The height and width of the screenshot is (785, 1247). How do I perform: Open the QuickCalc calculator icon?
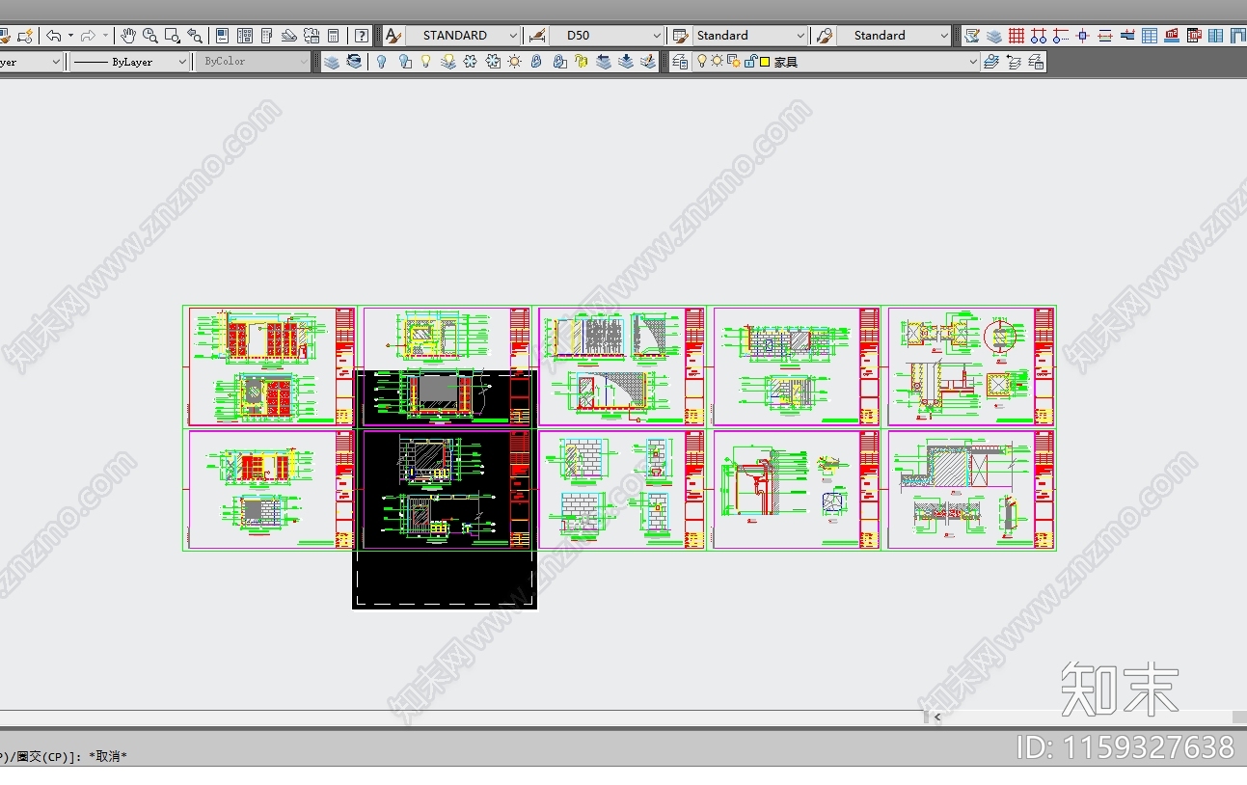pyautogui.click(x=334, y=36)
